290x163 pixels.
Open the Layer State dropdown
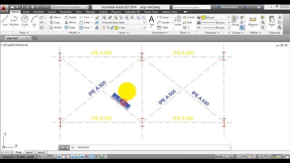tap(124, 22)
